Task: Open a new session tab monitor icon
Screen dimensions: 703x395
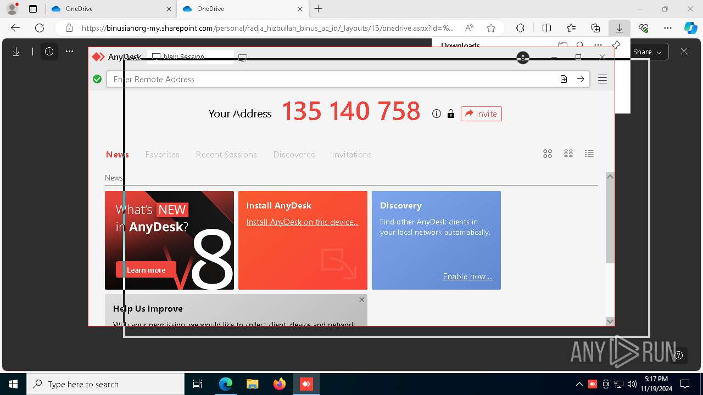Action: point(243,58)
